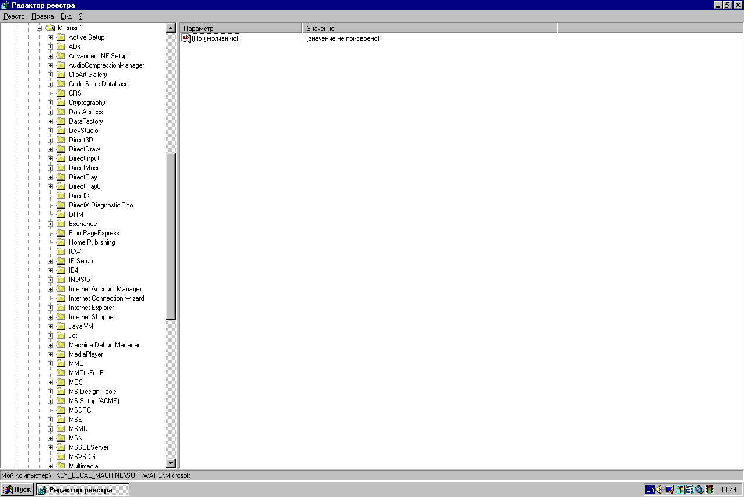
Task: Open the Правка menu
Action: point(43,16)
